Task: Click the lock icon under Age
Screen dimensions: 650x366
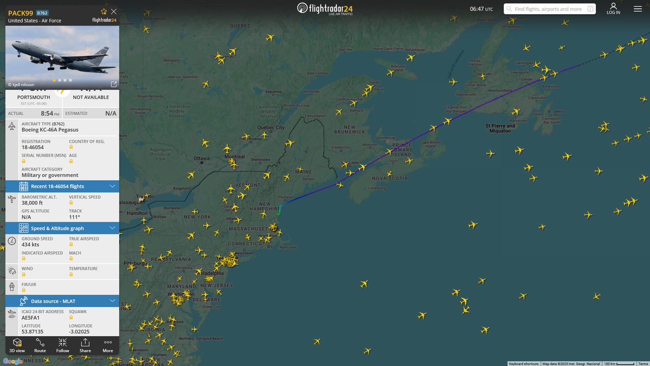Action: click(71, 161)
